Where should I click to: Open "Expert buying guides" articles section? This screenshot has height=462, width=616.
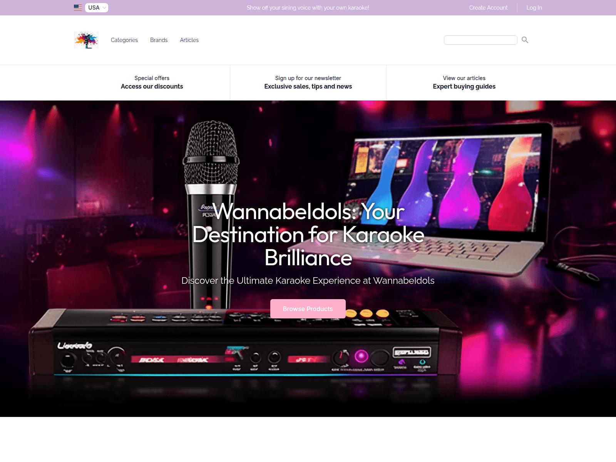point(464,86)
